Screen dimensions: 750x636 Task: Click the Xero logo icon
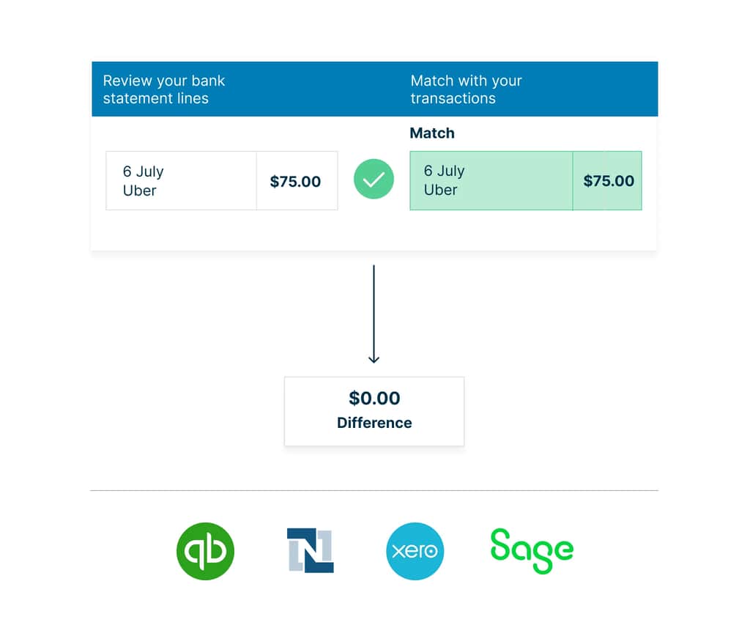[x=415, y=551]
